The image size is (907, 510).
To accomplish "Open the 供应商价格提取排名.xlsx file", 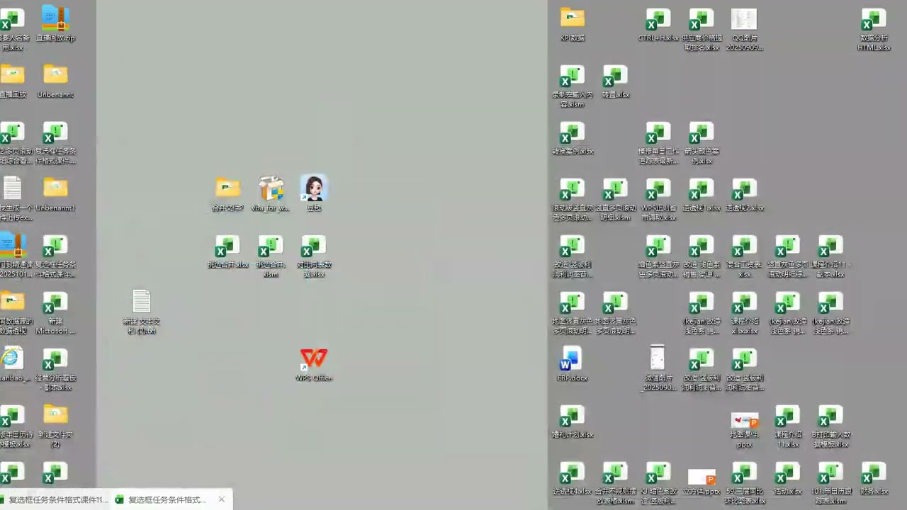I will click(702, 29).
